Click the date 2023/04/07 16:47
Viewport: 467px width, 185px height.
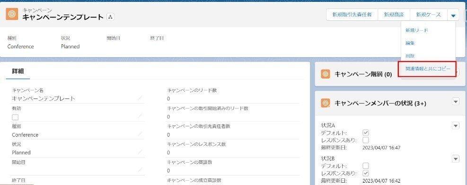click(381, 148)
